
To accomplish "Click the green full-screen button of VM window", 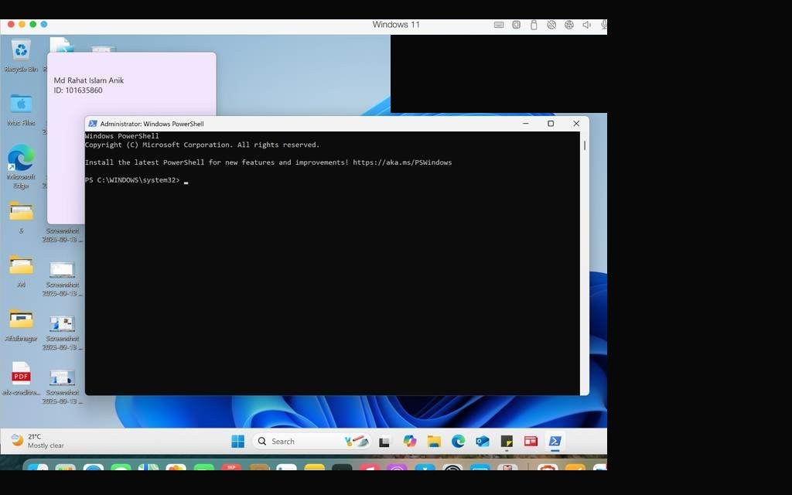I will tap(32, 24).
